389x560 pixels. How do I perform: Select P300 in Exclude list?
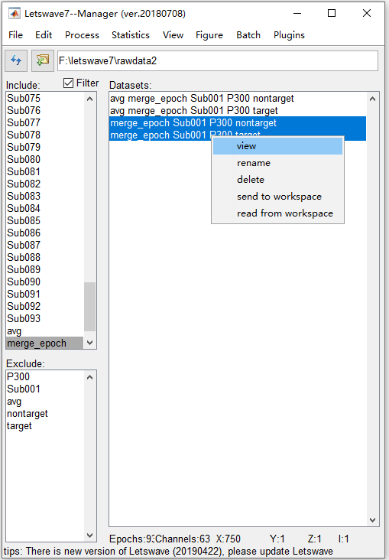45,377
